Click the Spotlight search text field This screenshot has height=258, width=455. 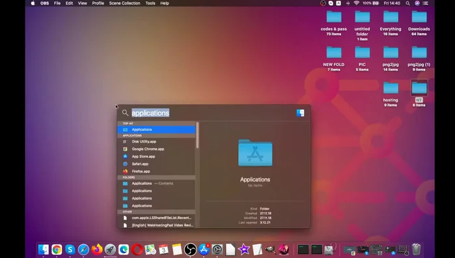[x=212, y=113]
